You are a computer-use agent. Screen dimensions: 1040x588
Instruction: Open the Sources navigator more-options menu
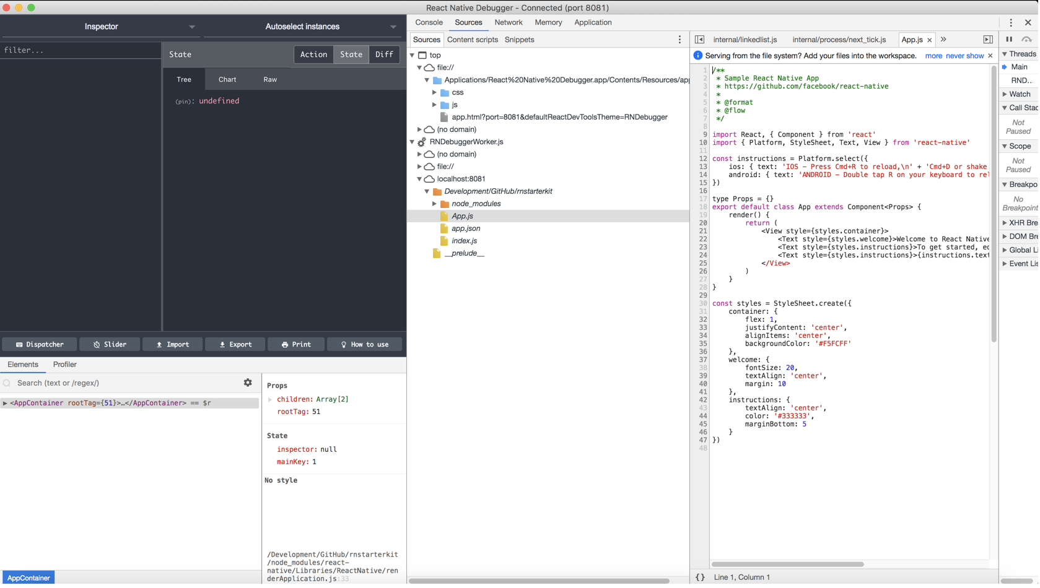[x=679, y=40]
